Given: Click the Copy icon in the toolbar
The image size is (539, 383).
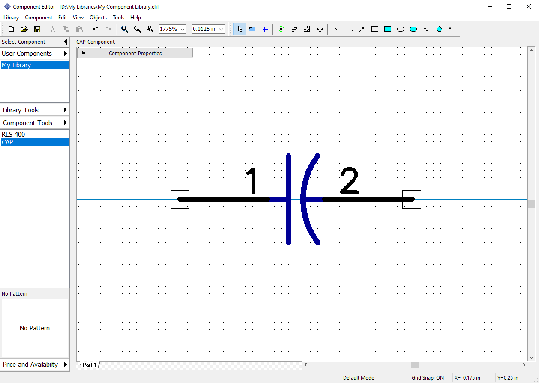Looking at the screenshot, I should click(x=66, y=29).
